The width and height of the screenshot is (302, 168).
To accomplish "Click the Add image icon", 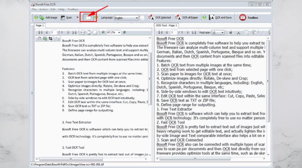I will 42,17.
